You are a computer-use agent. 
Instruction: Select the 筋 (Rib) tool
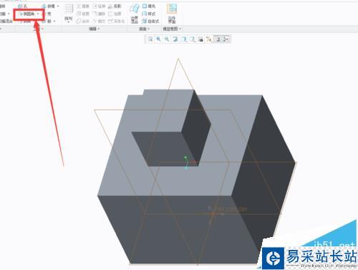point(47,21)
